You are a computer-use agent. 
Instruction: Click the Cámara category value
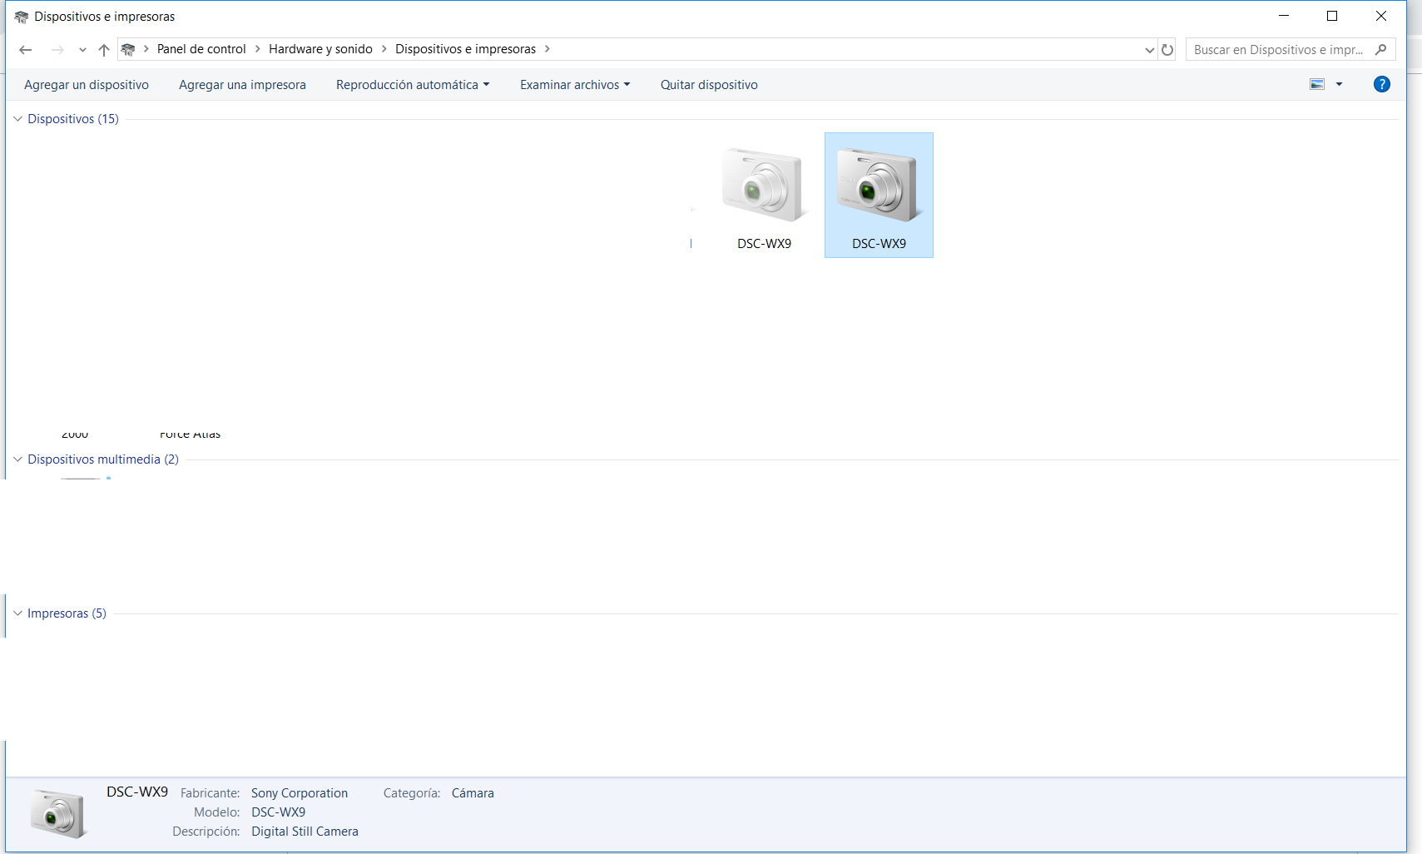pos(473,793)
